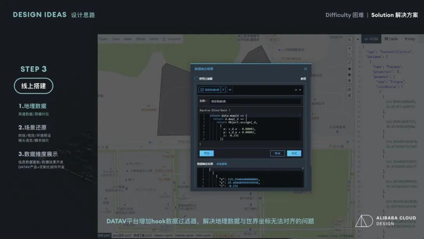Screen dimensions: 424x239
Task: Open the map search magnifier tool
Action: click(349, 40)
